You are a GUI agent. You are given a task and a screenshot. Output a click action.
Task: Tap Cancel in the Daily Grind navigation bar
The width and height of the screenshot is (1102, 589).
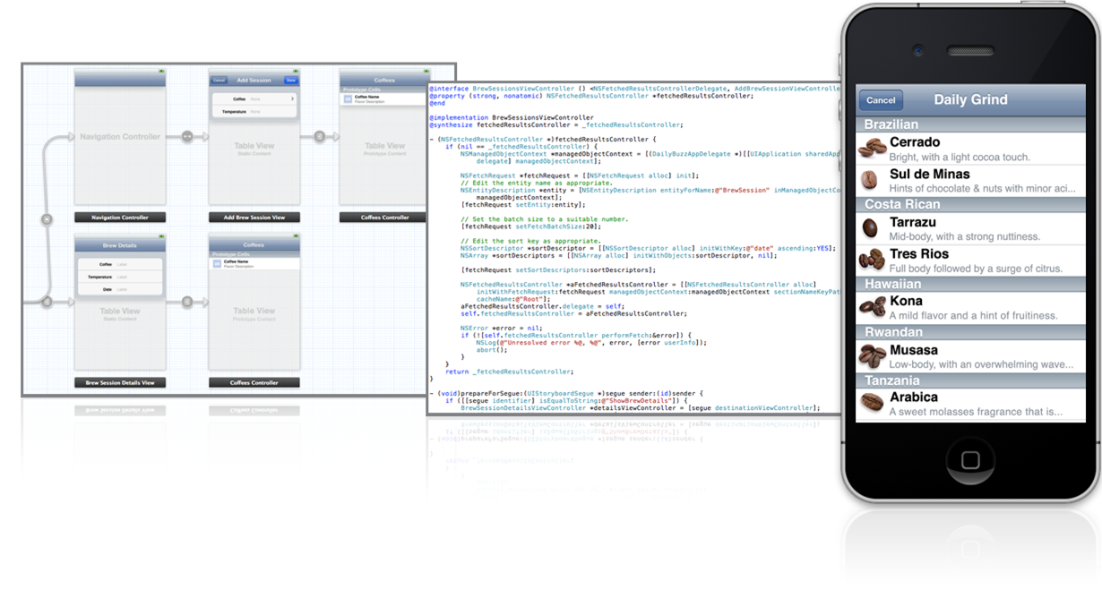(881, 100)
